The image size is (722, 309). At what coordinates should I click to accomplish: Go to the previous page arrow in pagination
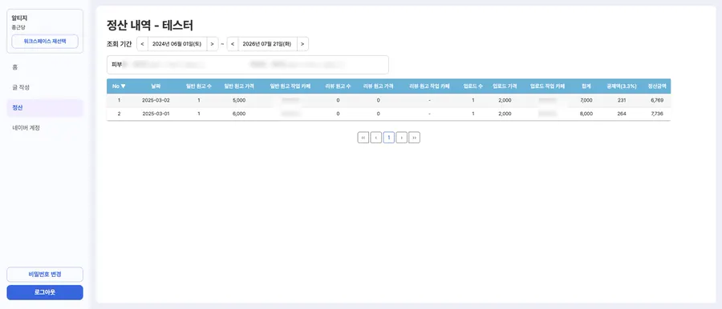pos(375,138)
